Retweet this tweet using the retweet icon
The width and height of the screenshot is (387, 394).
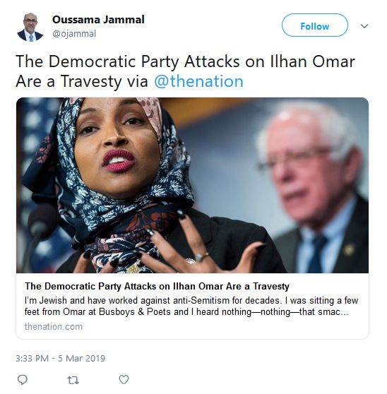tap(73, 380)
